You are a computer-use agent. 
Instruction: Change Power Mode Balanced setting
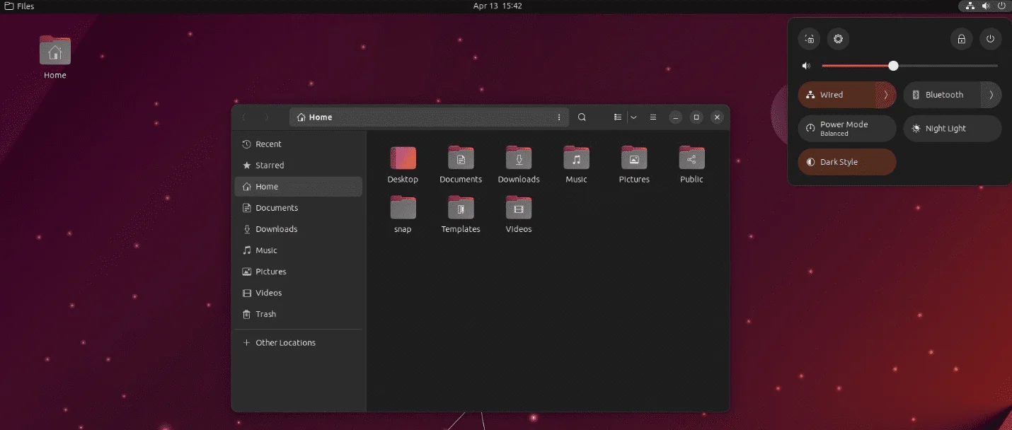tap(847, 129)
